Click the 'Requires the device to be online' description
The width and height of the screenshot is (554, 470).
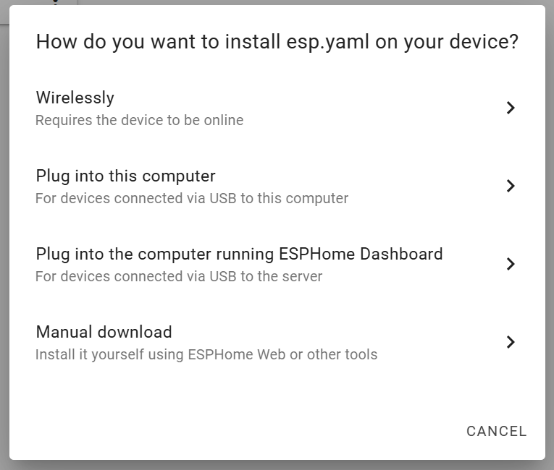pyautogui.click(x=139, y=120)
